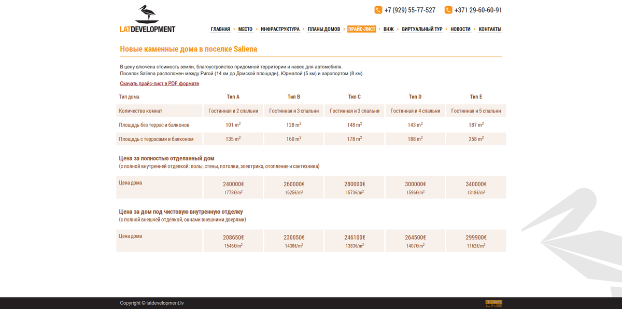This screenshot has width=622, height=309.
Task: Go to Контакты page
Action: [490, 30]
